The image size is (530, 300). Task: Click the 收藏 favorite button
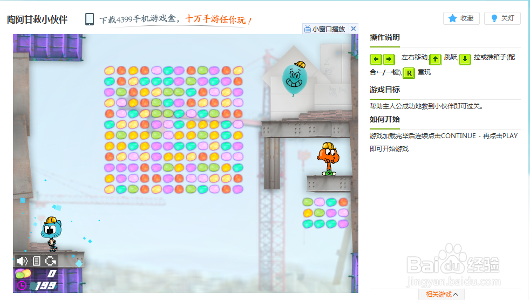461,18
